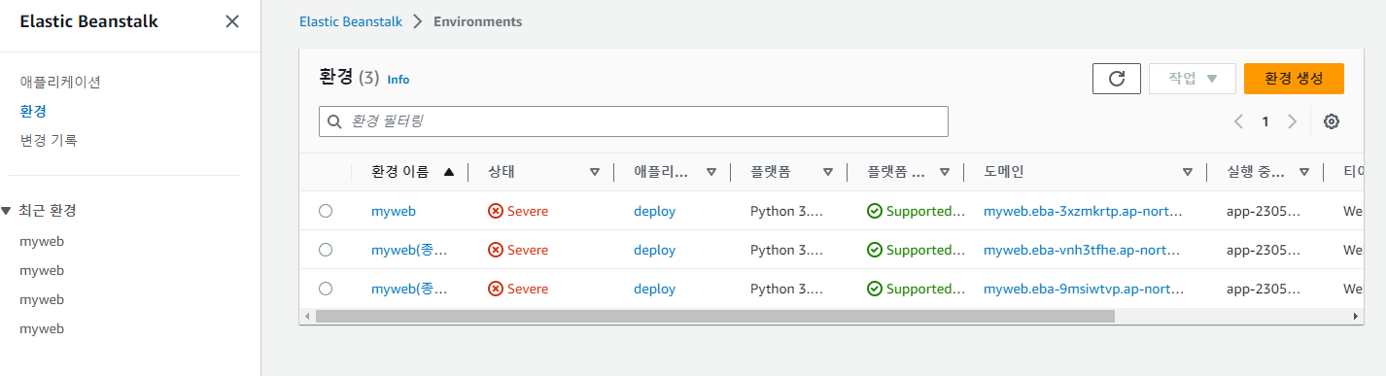Open deploy application in 9msiwtvp row

point(654,289)
